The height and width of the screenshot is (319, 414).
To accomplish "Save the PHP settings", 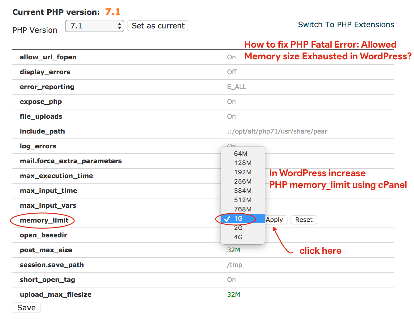I will point(27,308).
